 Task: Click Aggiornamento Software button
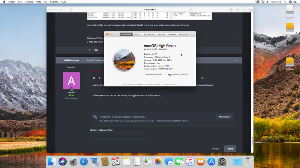(x=179, y=75)
